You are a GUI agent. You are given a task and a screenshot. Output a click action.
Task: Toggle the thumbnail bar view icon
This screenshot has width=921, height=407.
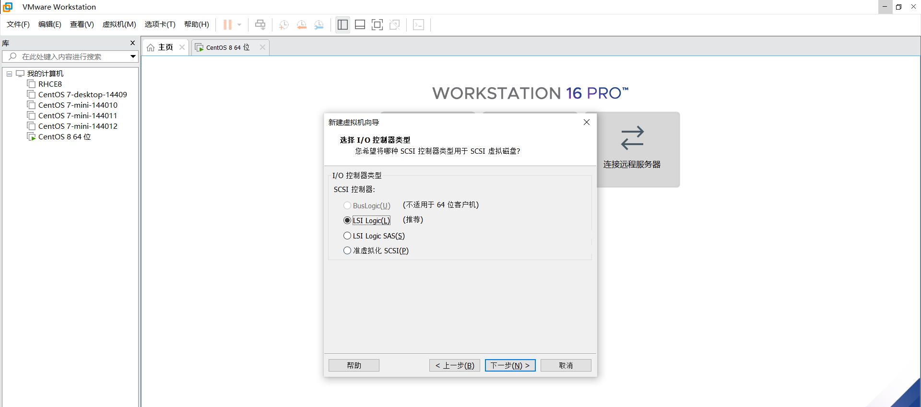coord(360,24)
